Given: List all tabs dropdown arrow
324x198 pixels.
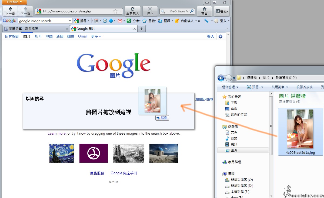Looking at the screenshot, I should click(227, 29).
